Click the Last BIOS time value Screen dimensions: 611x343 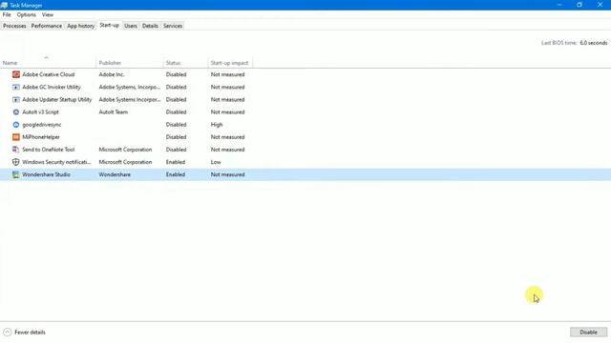tap(593, 43)
